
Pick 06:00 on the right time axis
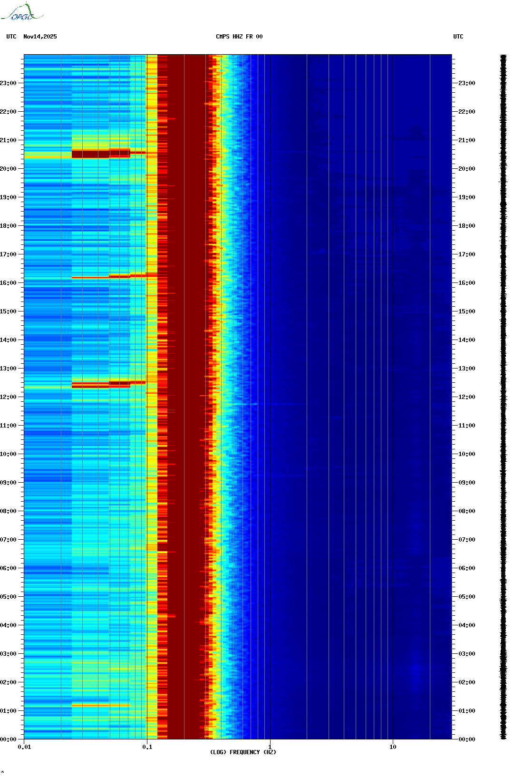click(466, 568)
